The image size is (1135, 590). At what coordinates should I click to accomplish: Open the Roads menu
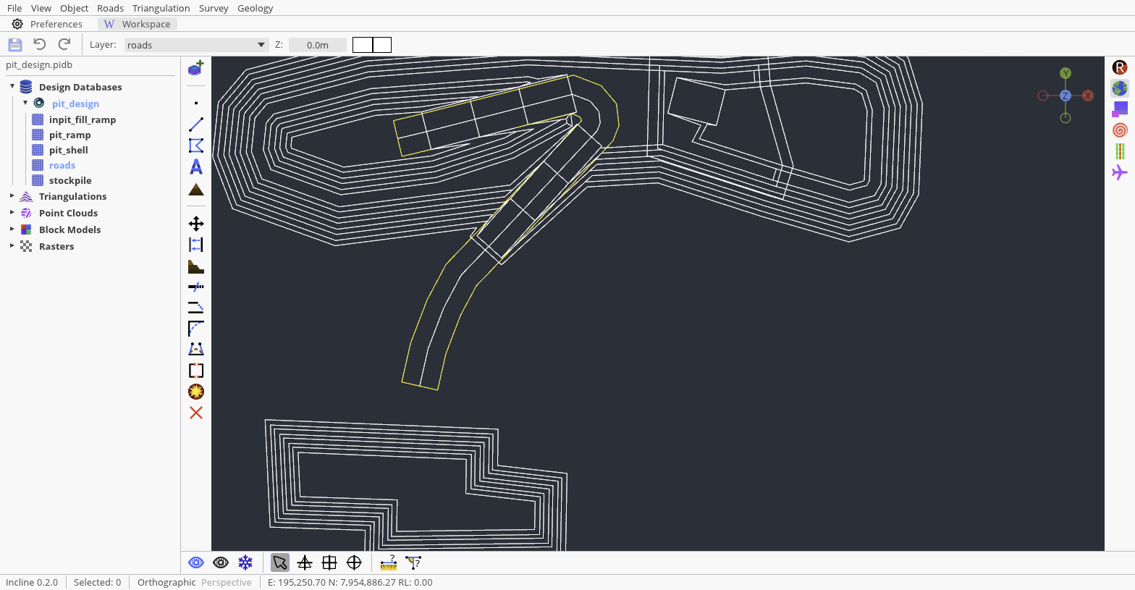pyautogui.click(x=111, y=8)
